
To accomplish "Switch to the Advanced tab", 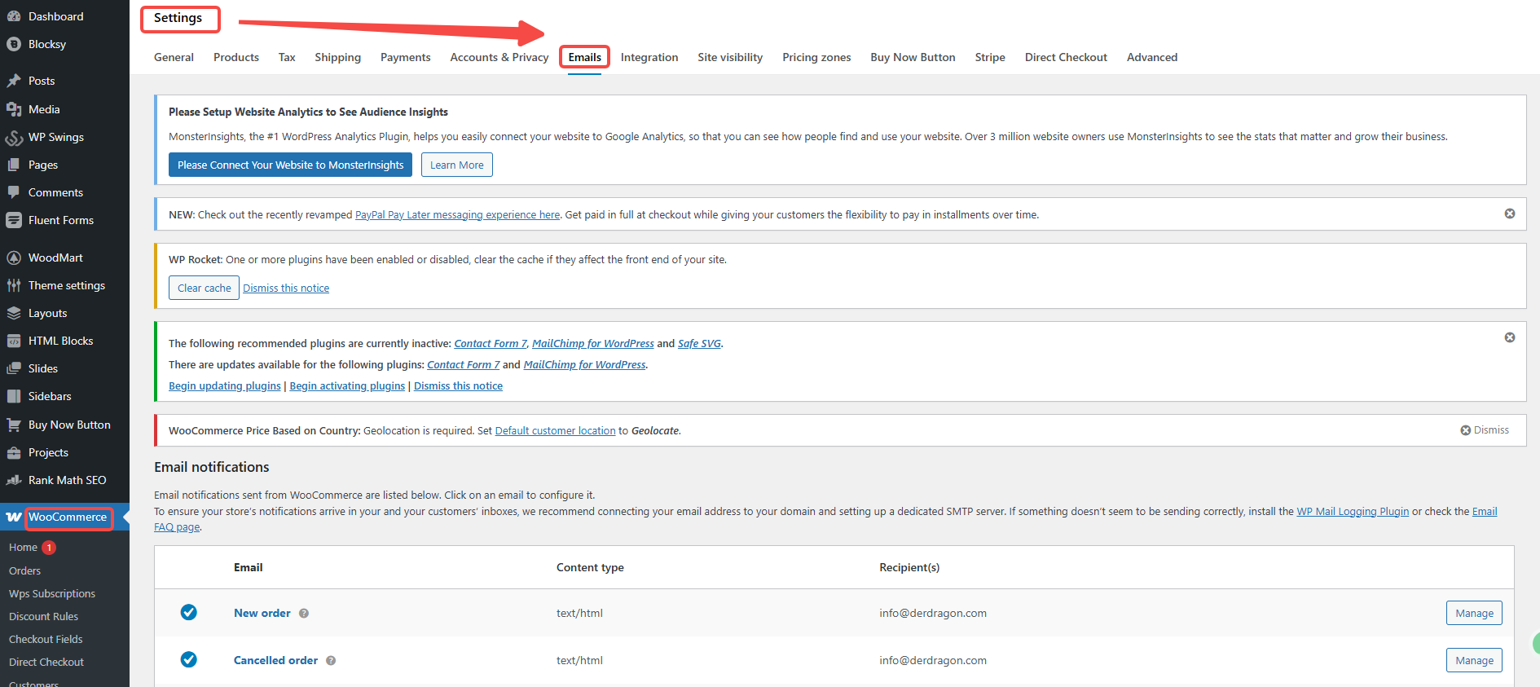I will point(1152,57).
